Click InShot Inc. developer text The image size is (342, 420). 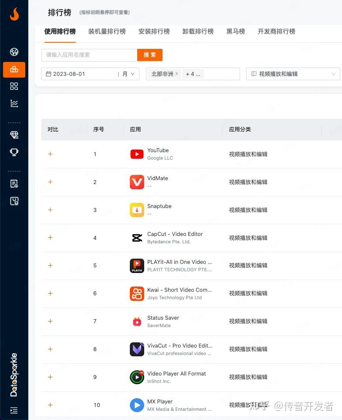[159, 381]
